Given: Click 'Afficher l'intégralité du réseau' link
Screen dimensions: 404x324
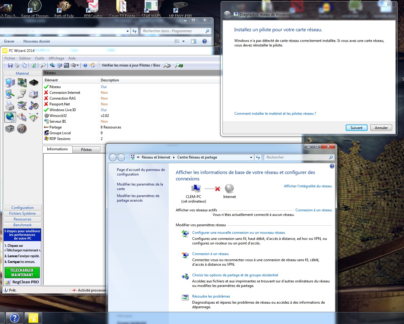Looking at the screenshot, I should pyautogui.click(x=308, y=186).
